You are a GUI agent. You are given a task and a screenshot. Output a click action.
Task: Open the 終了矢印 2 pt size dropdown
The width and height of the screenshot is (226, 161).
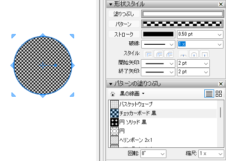(x=193, y=72)
